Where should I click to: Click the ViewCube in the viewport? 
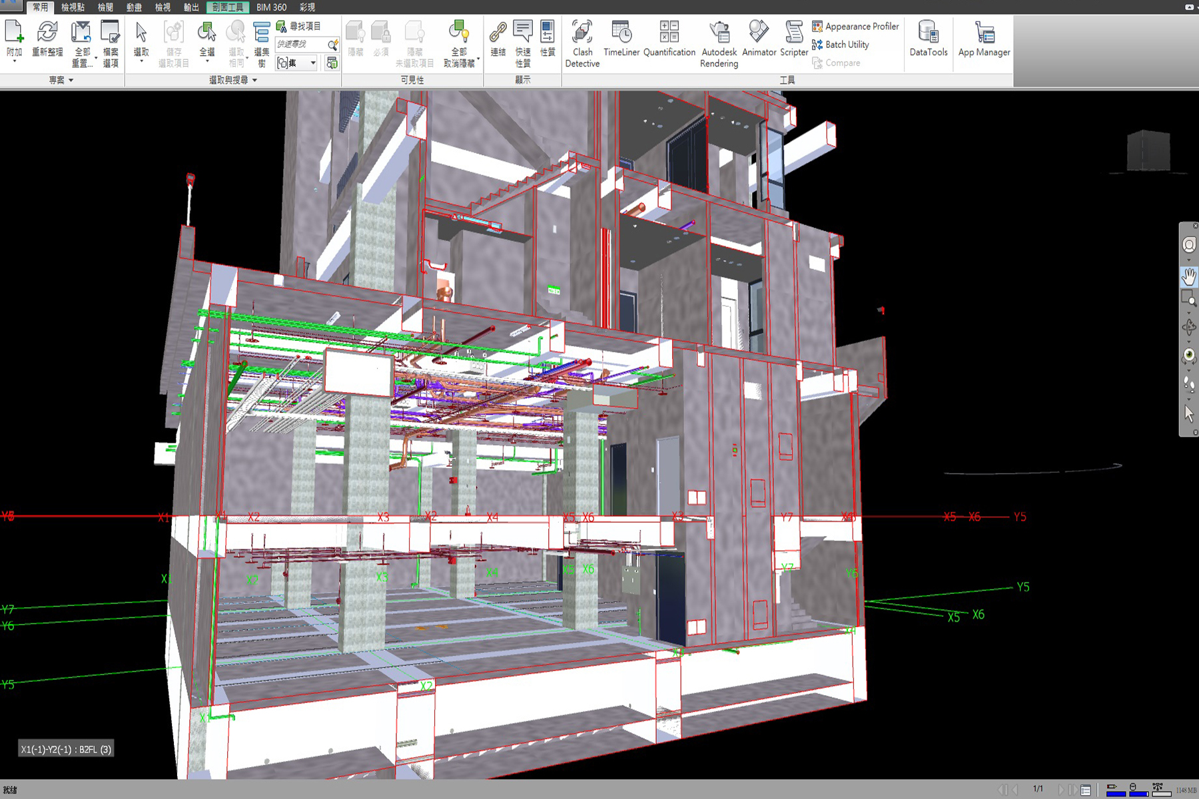coord(1148,151)
